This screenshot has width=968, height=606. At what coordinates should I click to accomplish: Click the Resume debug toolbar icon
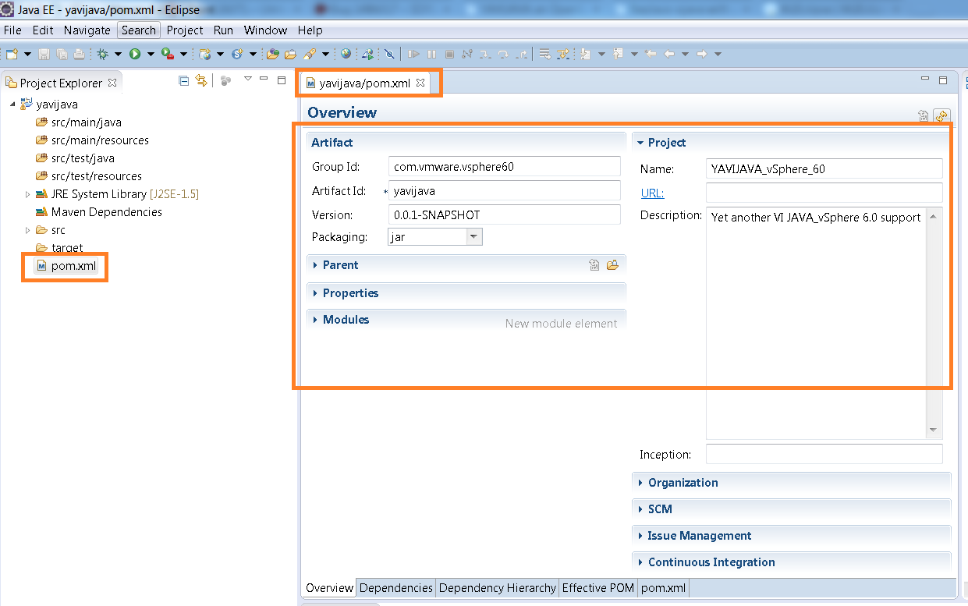point(413,54)
